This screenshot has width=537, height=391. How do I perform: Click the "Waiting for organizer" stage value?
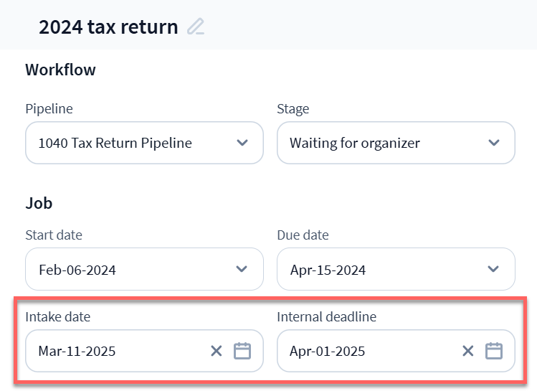[355, 143]
